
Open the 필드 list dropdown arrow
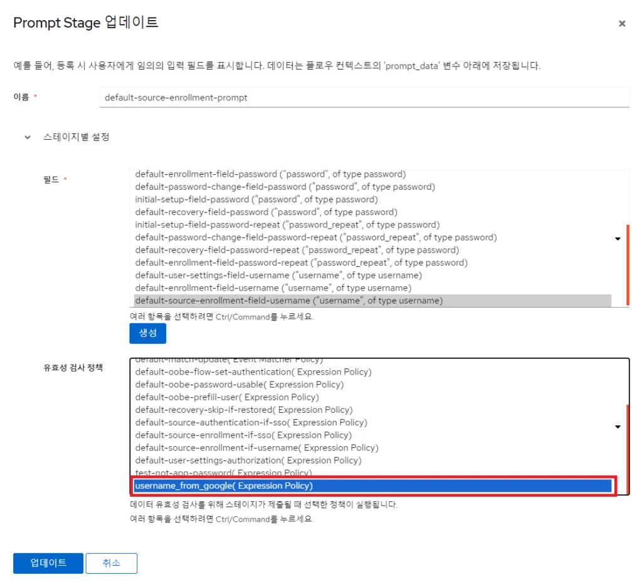[x=618, y=239]
